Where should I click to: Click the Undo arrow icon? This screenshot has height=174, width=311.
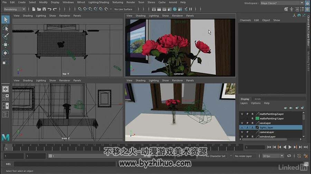[49, 9]
